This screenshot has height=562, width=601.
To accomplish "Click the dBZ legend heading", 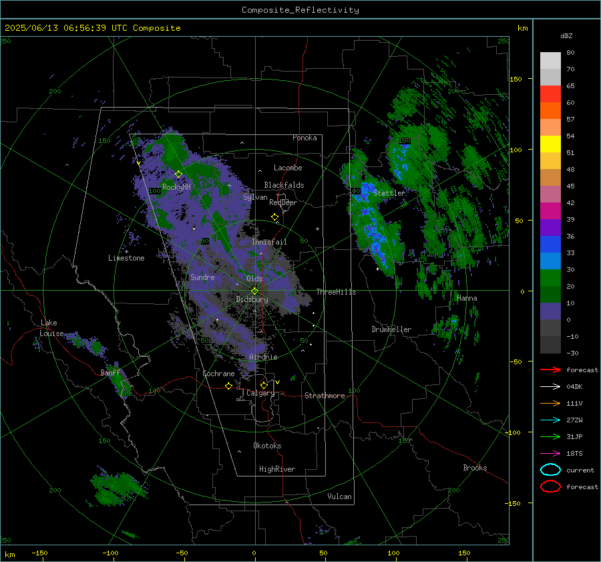I will 566,35.
